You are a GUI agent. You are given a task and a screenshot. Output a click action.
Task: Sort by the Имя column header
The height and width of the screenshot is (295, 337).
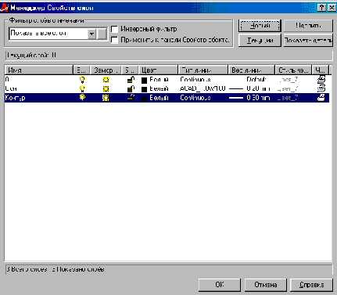39,70
